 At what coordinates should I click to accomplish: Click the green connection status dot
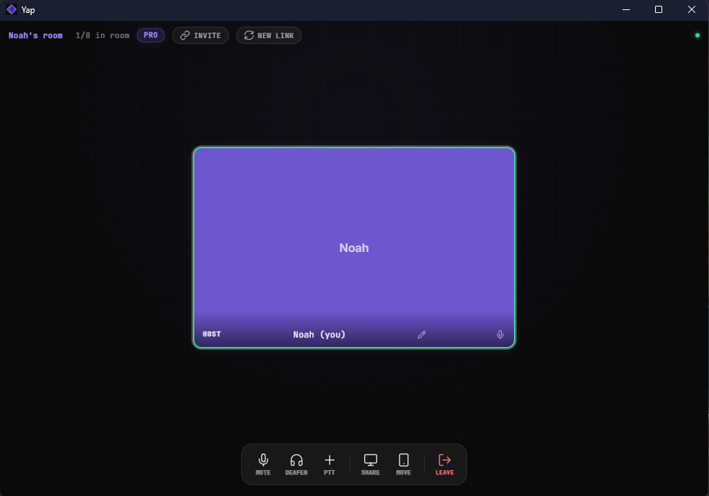click(x=697, y=35)
